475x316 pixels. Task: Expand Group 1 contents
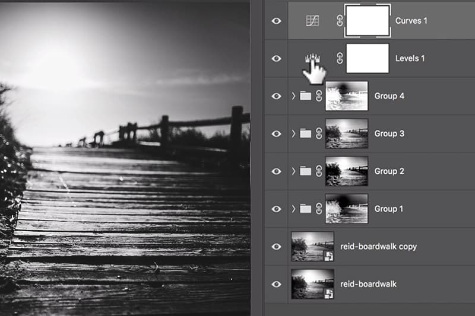pos(293,209)
